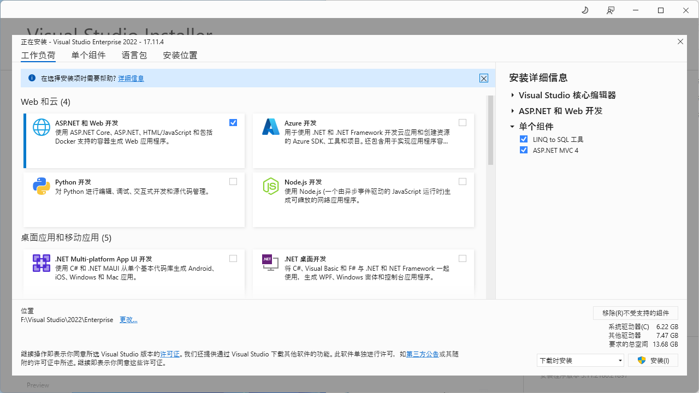Click the 更改... location link

click(x=128, y=320)
